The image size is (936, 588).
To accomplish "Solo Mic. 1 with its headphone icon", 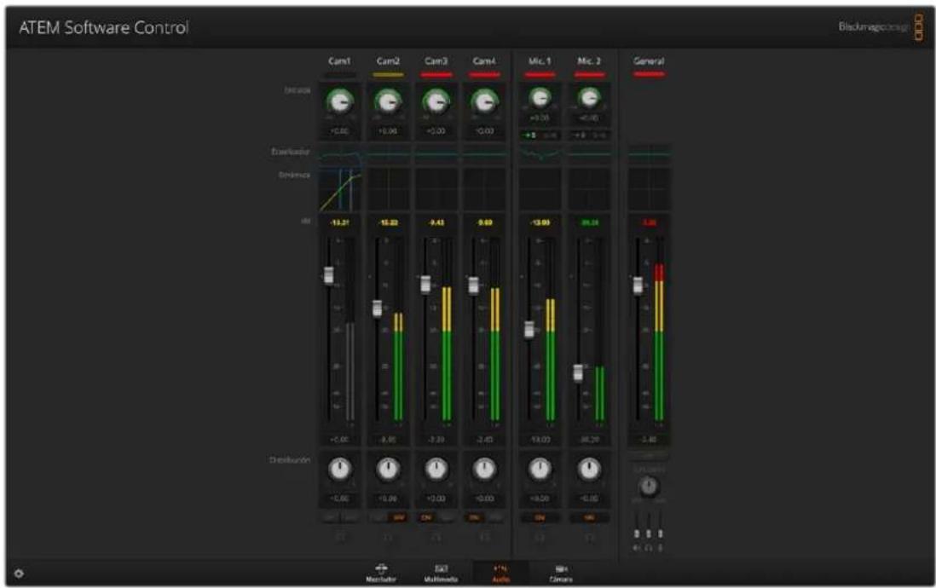I will tap(540, 537).
